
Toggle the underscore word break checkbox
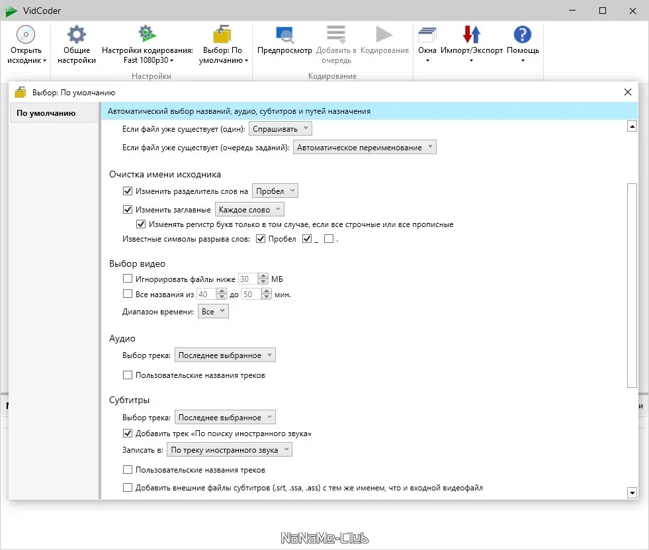click(x=307, y=238)
